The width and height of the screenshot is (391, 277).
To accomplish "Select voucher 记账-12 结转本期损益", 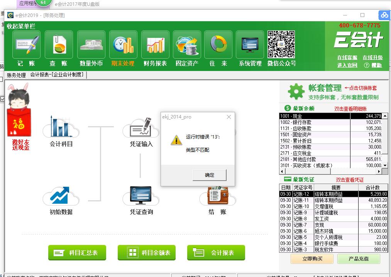I will 333,194.
